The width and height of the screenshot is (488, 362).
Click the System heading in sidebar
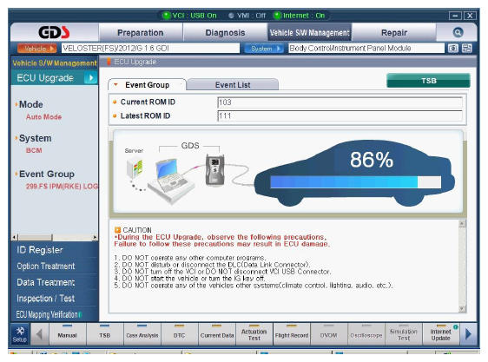click(36, 138)
